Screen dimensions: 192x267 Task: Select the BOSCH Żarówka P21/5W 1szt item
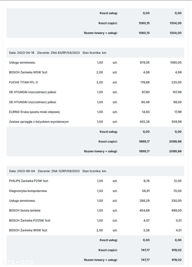tap(95, 220)
